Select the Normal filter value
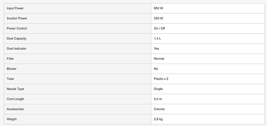This screenshot has height=126, width=267. tap(159, 59)
